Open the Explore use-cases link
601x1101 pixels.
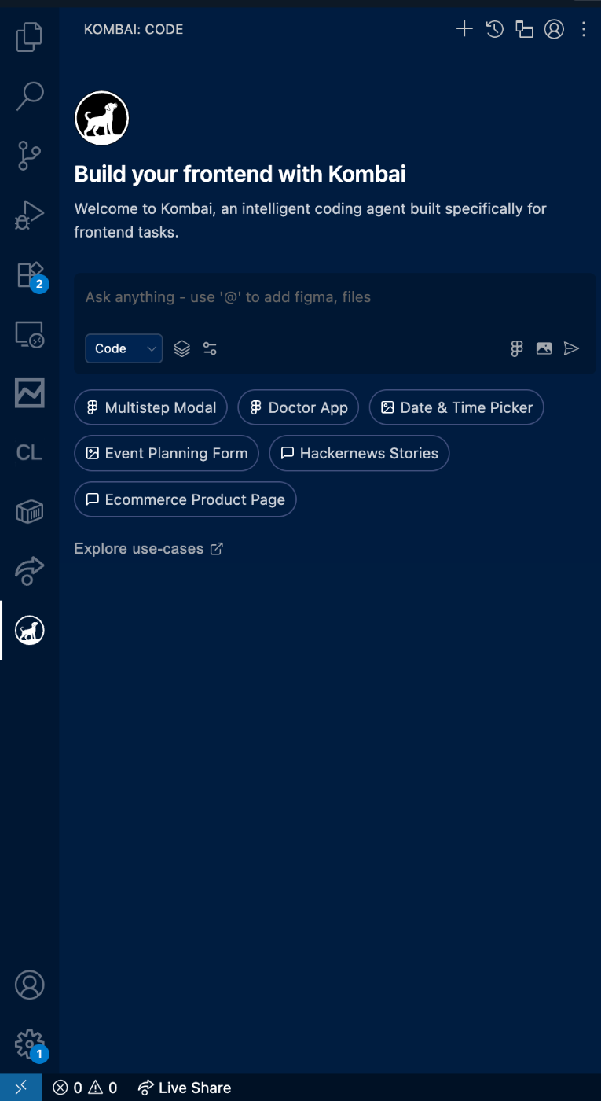[x=148, y=549]
